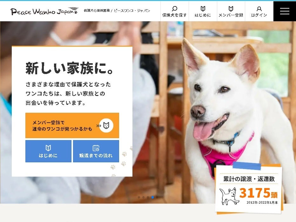296x222 pixels.
Task: Click メンバー登録で運命のワンコが見つかるかも button text
Action: 62,126
